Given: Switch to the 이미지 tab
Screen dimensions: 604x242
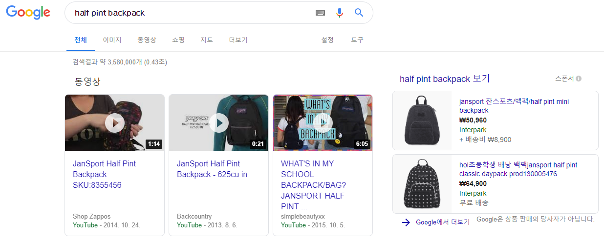Looking at the screenshot, I should [112, 40].
